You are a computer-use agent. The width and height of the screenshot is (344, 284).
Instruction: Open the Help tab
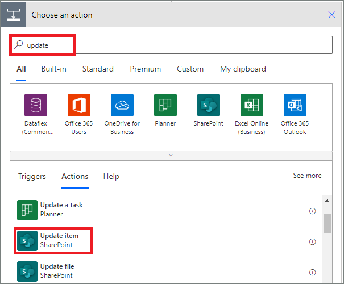click(x=111, y=177)
